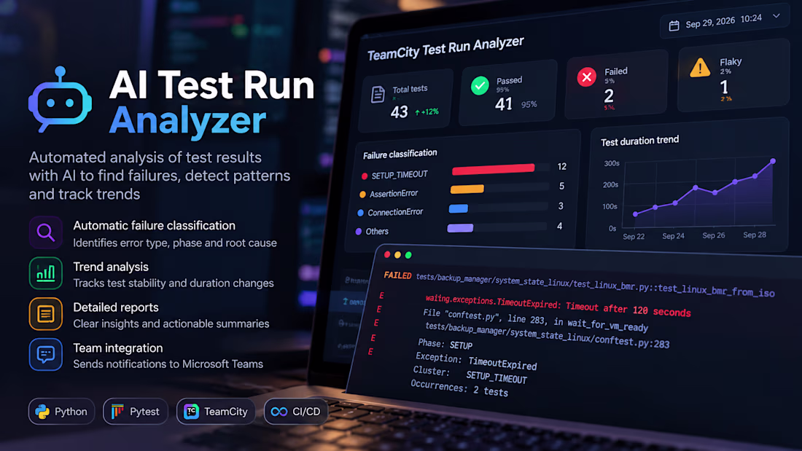Click the blue dot beside ConnectionError

(361, 213)
